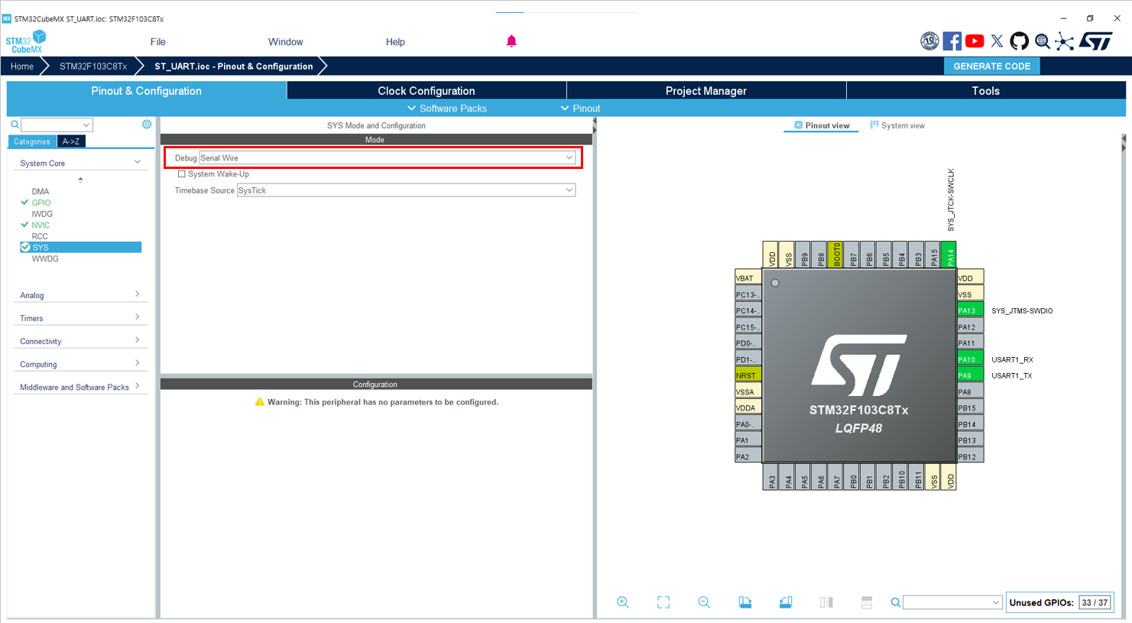Click the notification bell icon
Screen dimensions: 1132x623
[x=511, y=41]
